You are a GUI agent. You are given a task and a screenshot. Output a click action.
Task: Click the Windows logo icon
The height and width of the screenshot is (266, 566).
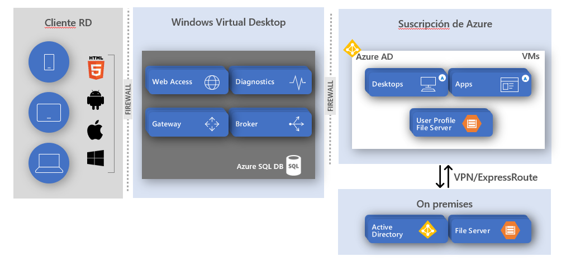96,158
